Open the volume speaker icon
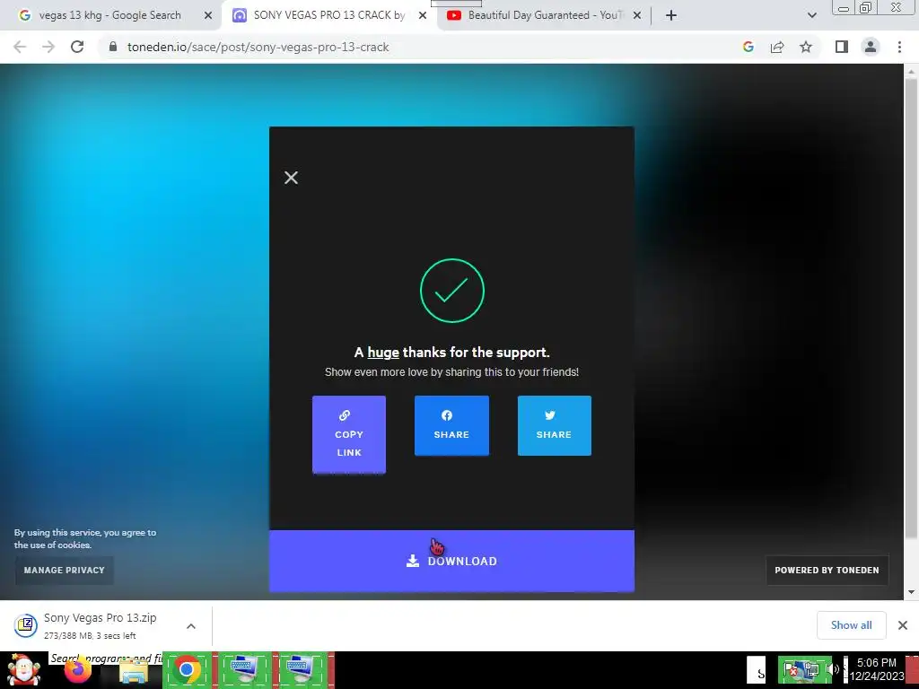919x689 pixels. coord(833,669)
